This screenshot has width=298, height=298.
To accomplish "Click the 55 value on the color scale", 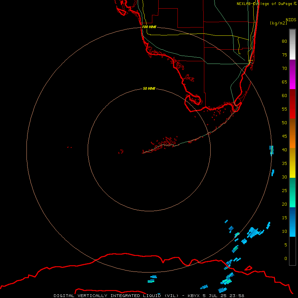I will coord(284,109).
